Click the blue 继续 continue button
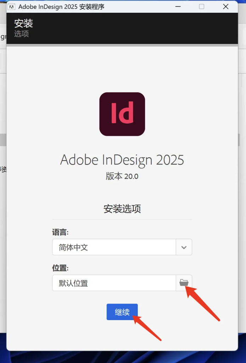The height and width of the screenshot is (363, 246). click(x=122, y=312)
